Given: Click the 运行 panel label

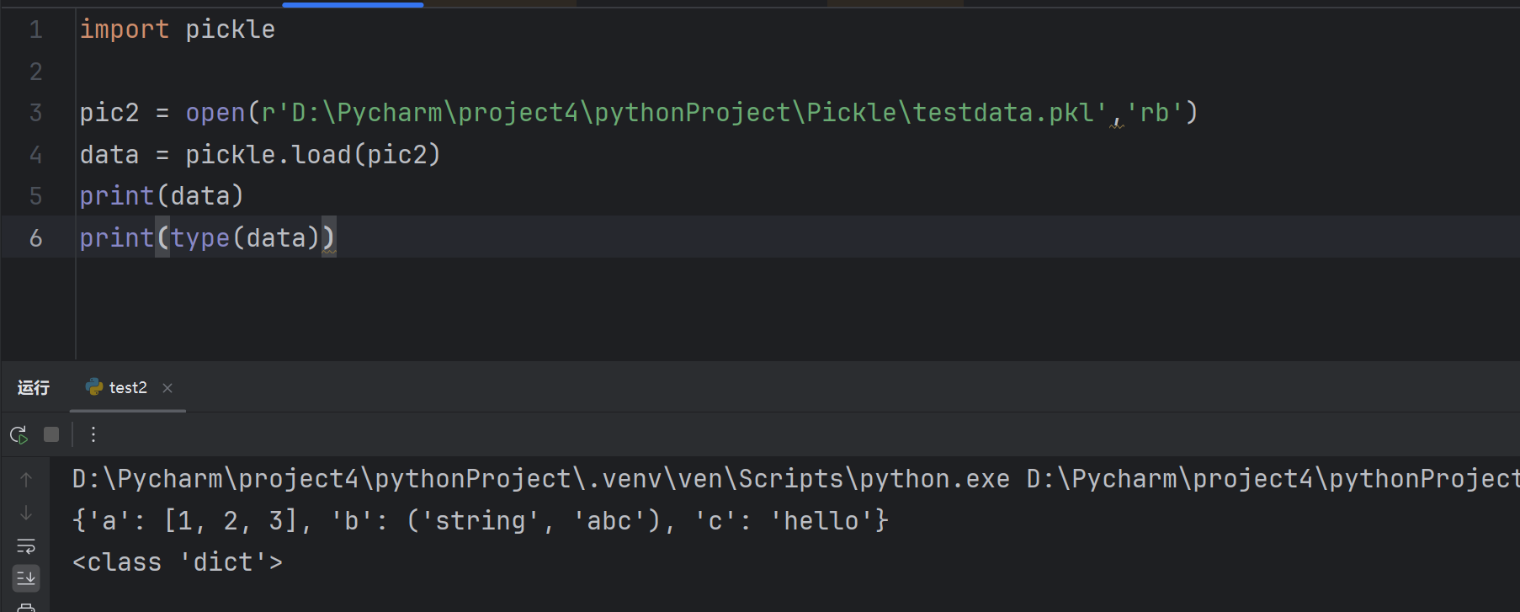Looking at the screenshot, I should point(34,387).
